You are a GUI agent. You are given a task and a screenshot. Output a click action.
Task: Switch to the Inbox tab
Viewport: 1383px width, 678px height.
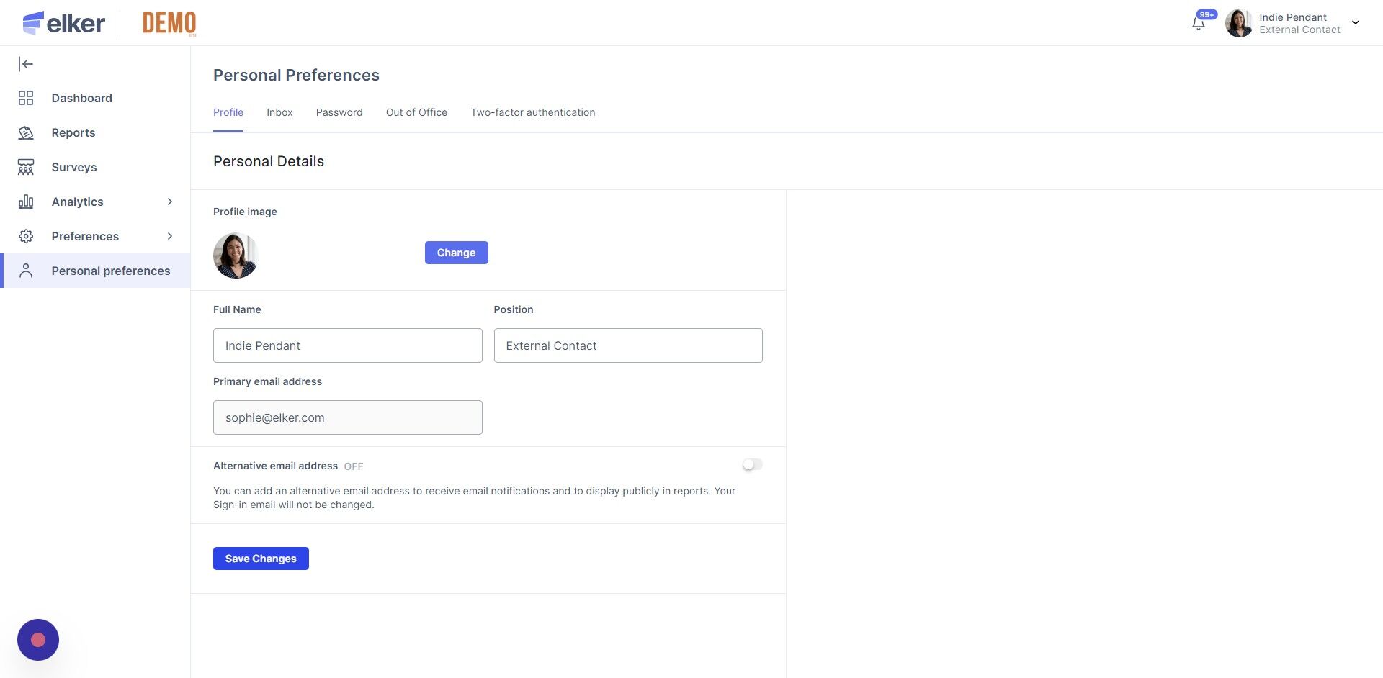tap(279, 113)
